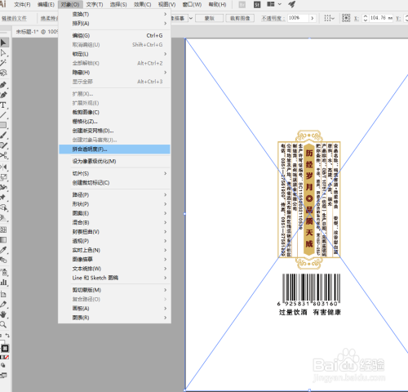Open the 帮助(H) menu
408x392 pixels.
pos(217,4)
